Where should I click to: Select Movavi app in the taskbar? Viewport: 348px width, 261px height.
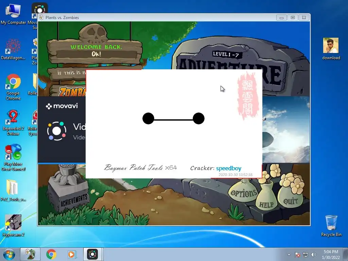92,254
